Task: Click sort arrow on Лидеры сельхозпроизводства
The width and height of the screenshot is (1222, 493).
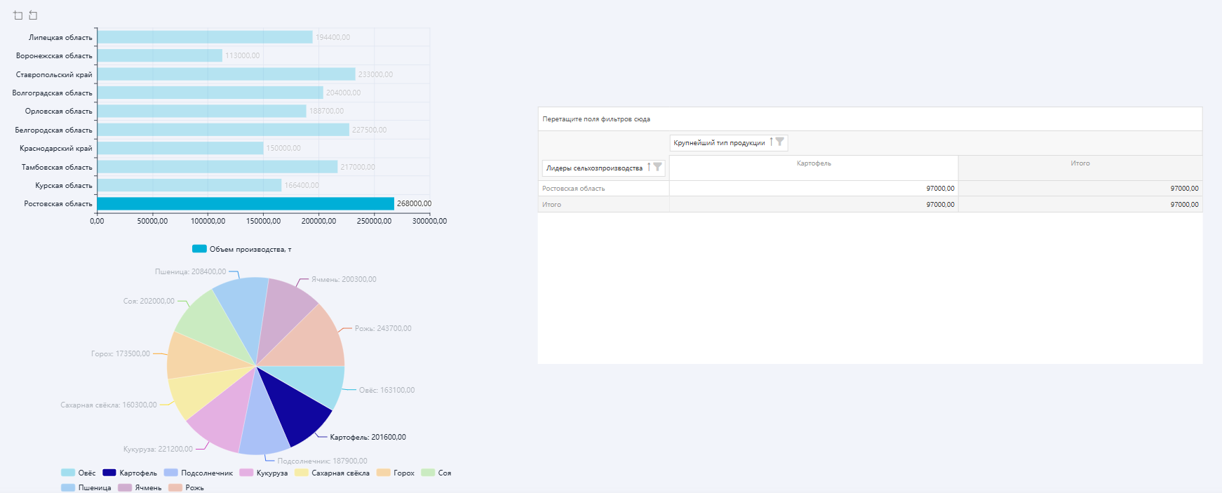Action: pyautogui.click(x=649, y=167)
